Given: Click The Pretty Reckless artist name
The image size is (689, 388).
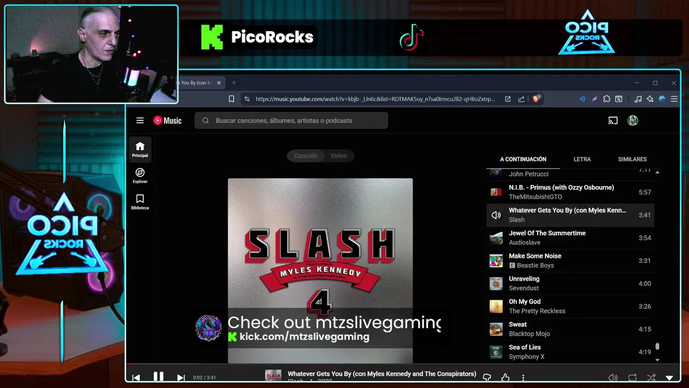Looking at the screenshot, I should [537, 311].
